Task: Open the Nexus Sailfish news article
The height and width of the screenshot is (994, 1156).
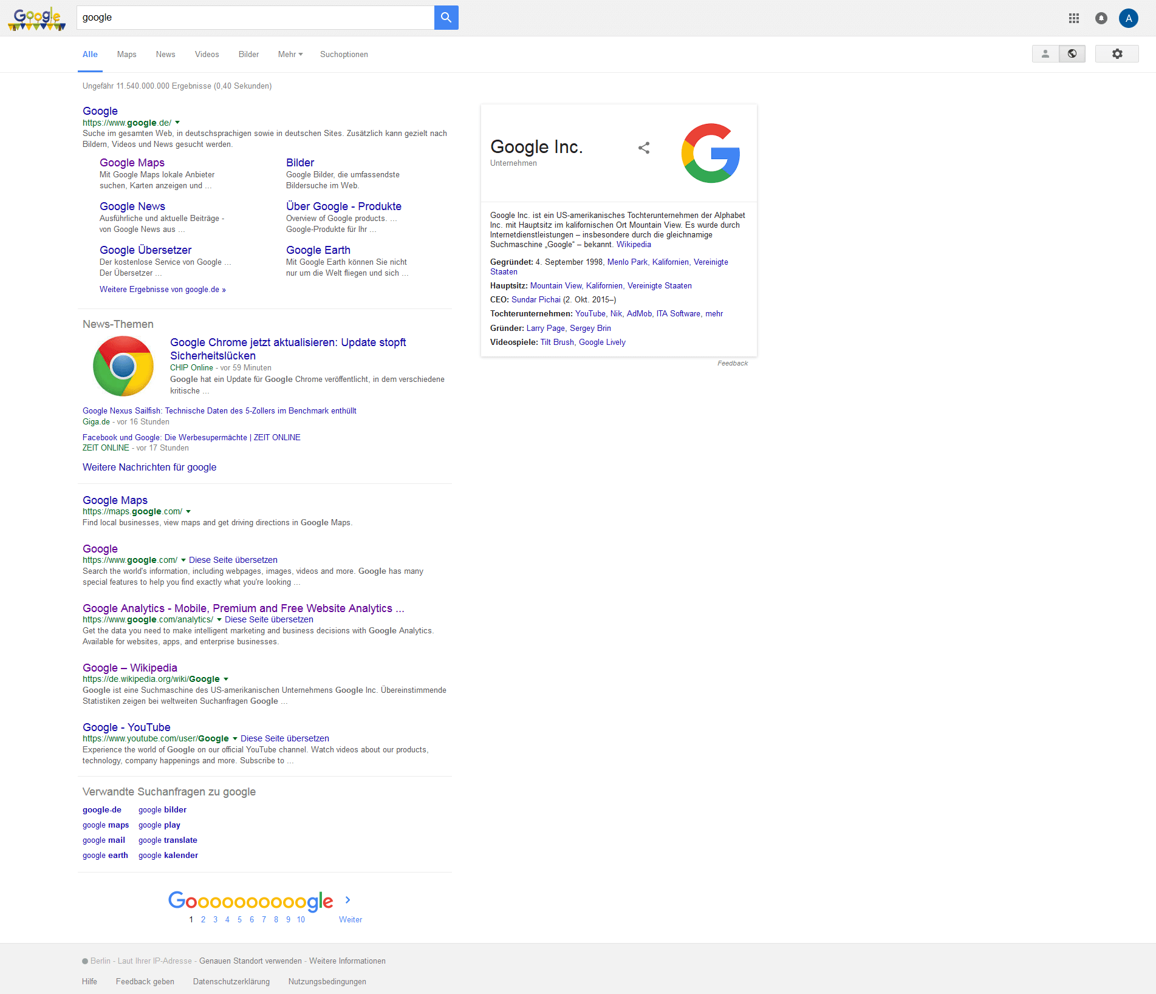Action: coord(219,411)
